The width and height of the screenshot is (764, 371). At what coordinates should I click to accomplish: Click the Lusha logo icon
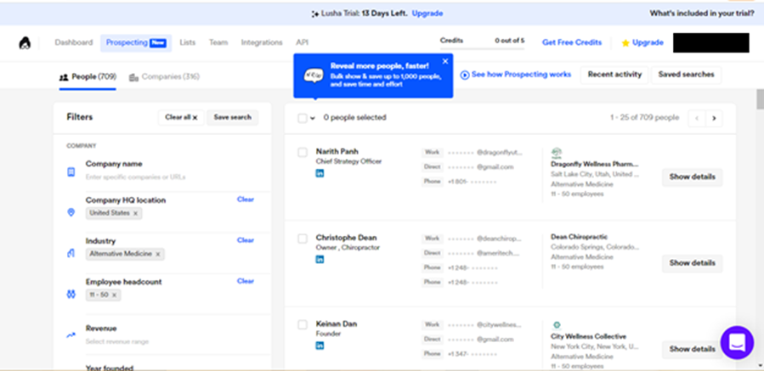(x=25, y=42)
